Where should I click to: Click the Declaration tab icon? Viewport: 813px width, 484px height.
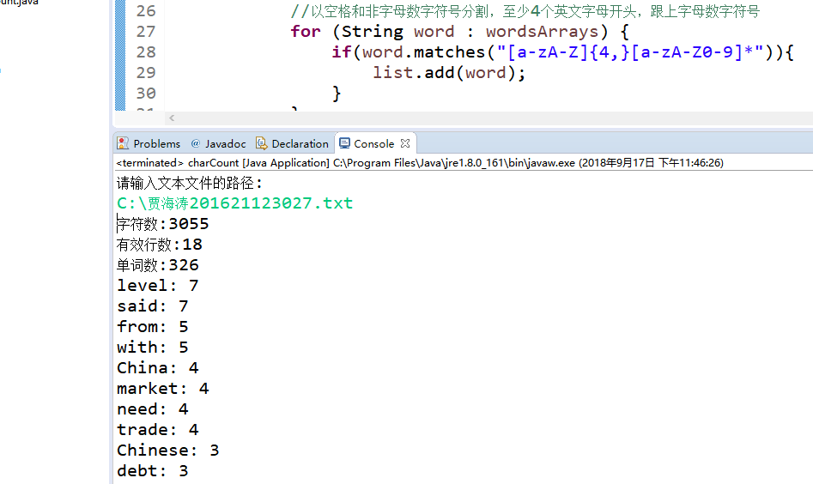tap(261, 143)
